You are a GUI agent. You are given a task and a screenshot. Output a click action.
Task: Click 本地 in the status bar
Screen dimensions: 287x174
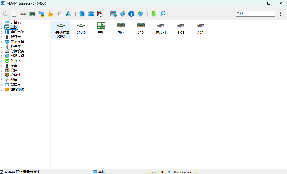[102, 172]
